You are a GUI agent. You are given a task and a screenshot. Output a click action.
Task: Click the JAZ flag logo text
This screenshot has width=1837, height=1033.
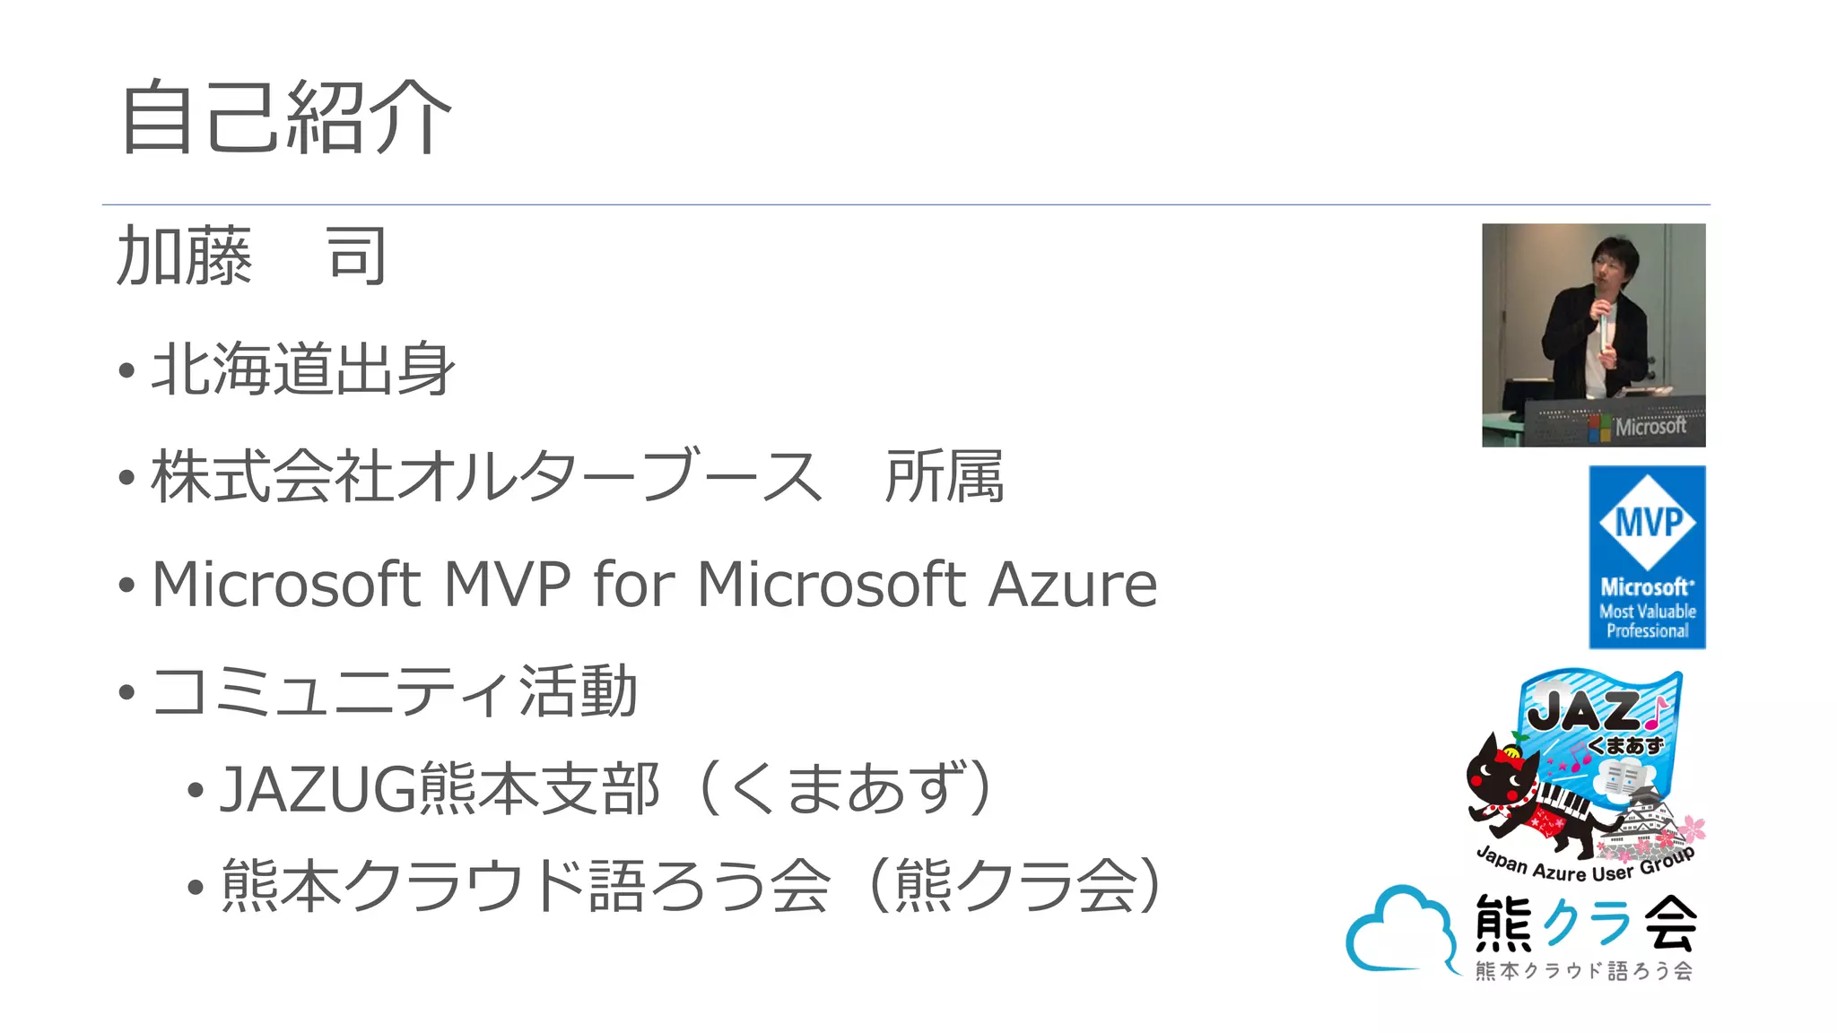click(x=1584, y=712)
